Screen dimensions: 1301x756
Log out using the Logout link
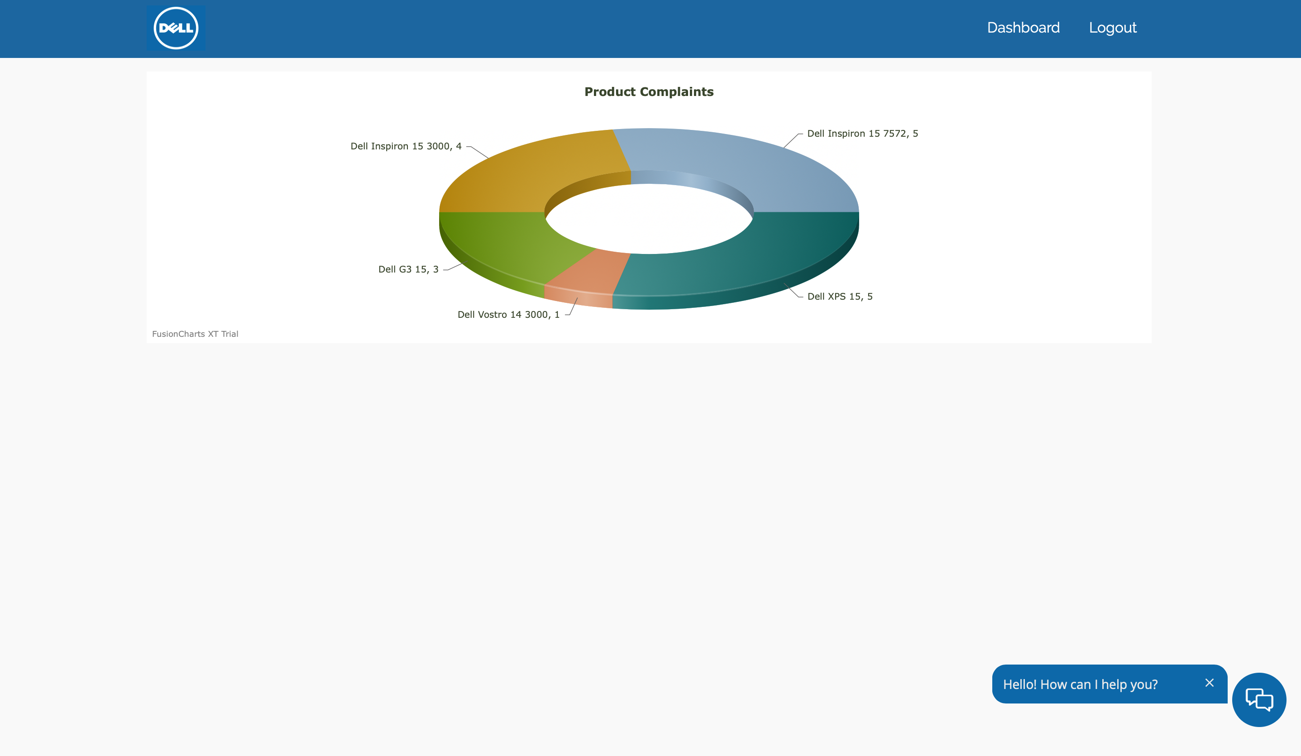pyautogui.click(x=1113, y=28)
